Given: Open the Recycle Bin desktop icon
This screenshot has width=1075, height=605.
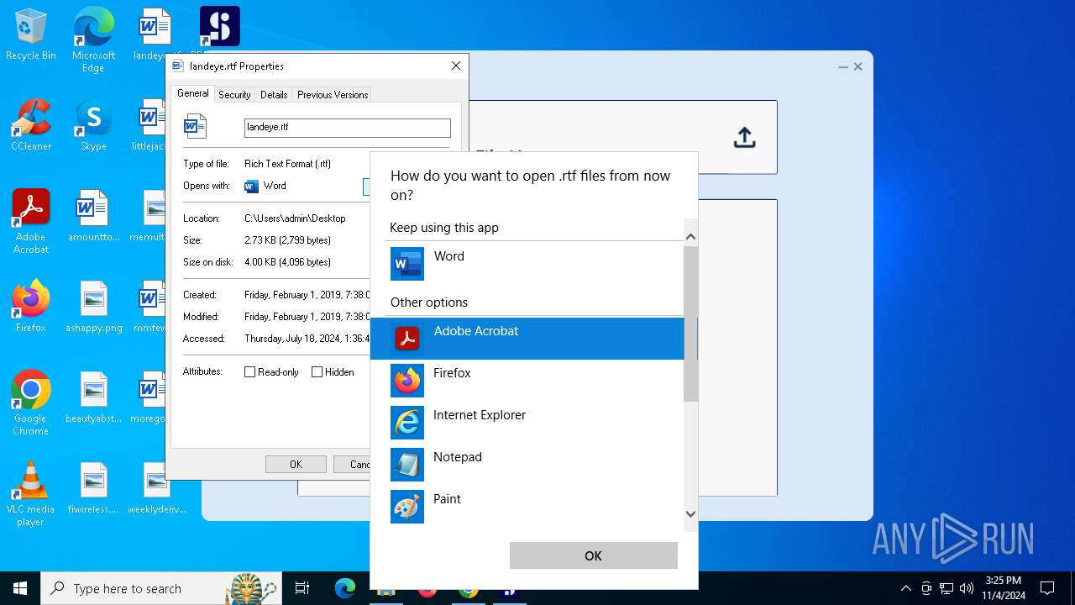Looking at the screenshot, I should point(31,35).
